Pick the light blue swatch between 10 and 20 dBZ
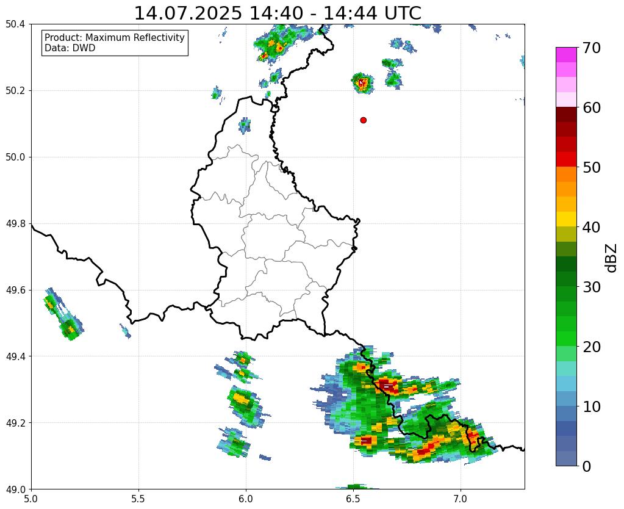Image resolution: width=624 pixels, height=509 pixels. [566, 383]
